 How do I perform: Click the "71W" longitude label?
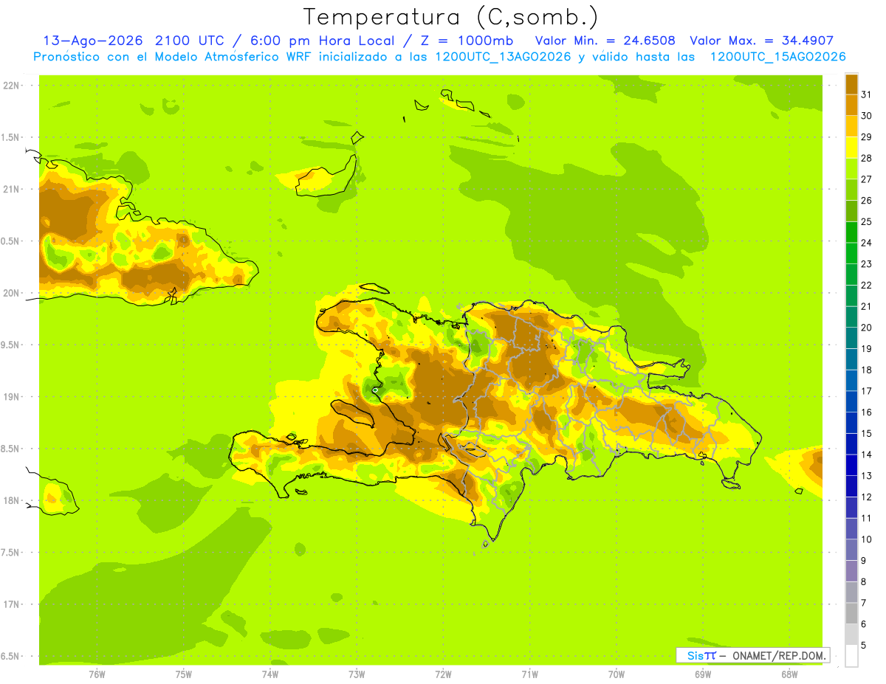[x=529, y=674]
